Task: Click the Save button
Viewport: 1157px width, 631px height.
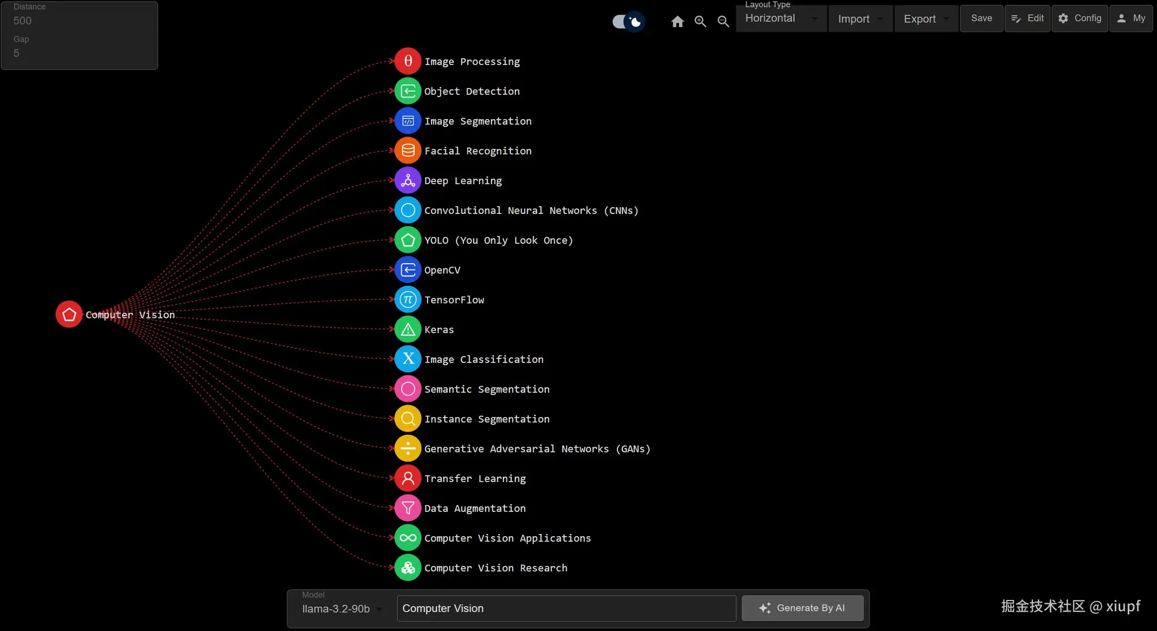Action: 981,19
